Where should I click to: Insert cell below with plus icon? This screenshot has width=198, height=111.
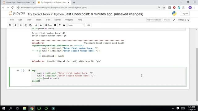[15, 25]
